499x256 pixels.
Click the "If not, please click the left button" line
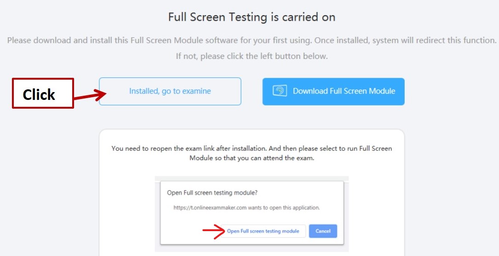(x=252, y=56)
